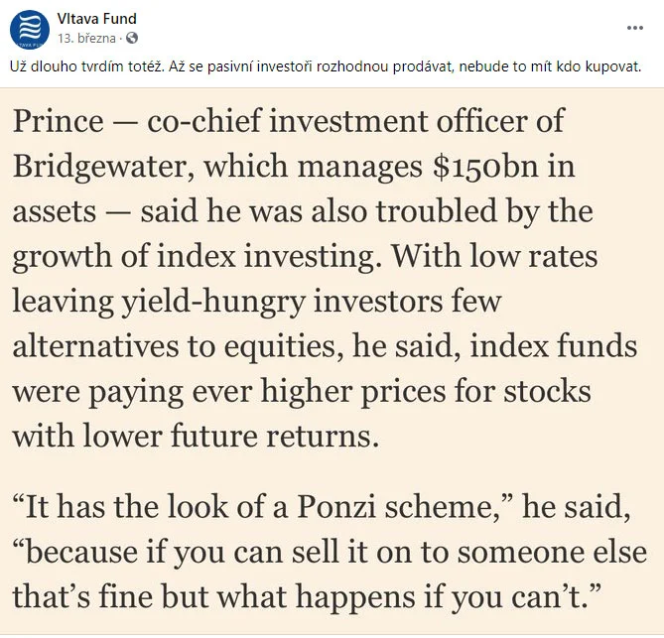The height and width of the screenshot is (638, 664).
Task: Click "alternatives to equities" in the quote
Action: (178, 344)
